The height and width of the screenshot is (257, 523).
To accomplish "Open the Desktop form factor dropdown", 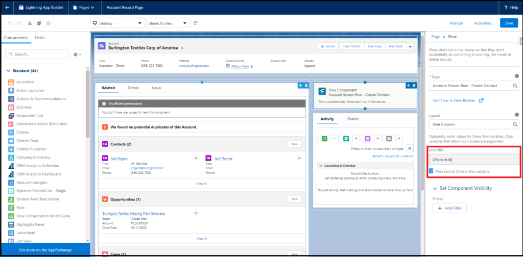I will pyautogui.click(x=117, y=23).
